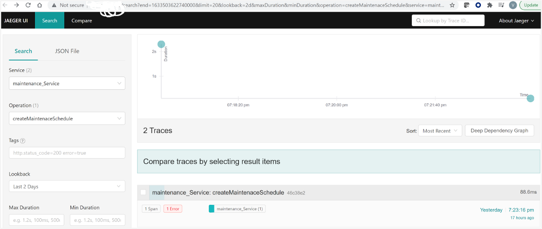
Task: Click the 1 Span tag
Action: tap(151, 209)
